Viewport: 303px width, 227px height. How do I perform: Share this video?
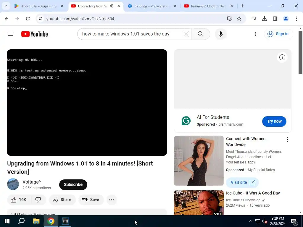click(62, 200)
